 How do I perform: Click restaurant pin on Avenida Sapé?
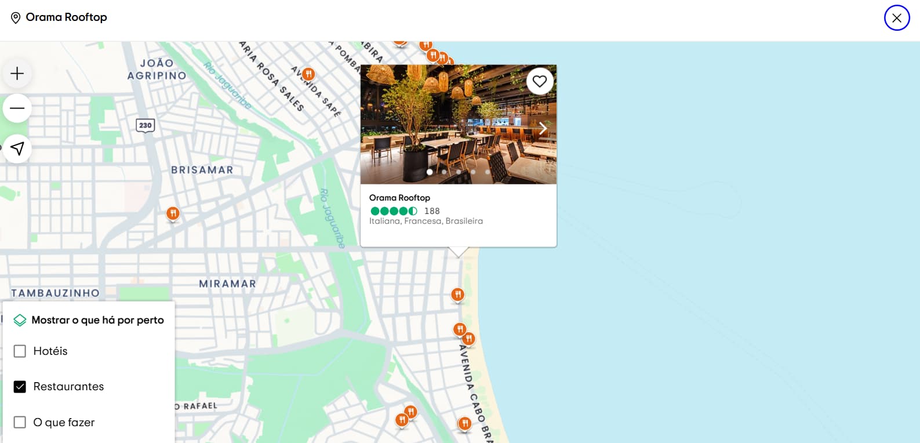[x=308, y=74]
